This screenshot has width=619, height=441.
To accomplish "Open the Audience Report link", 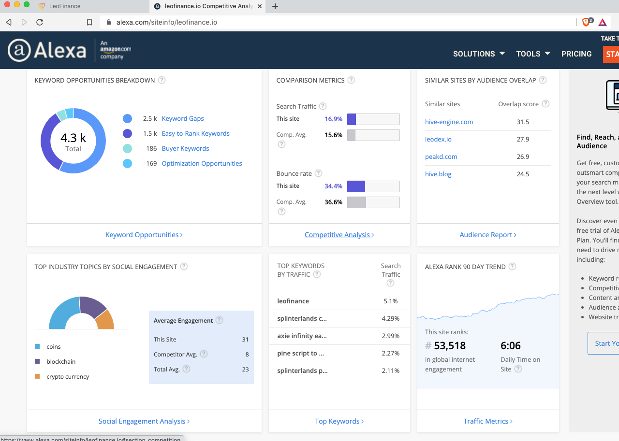I will click(488, 235).
